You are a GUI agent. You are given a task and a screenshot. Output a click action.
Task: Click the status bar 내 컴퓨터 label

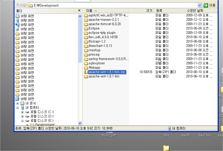[x=179, y=128]
